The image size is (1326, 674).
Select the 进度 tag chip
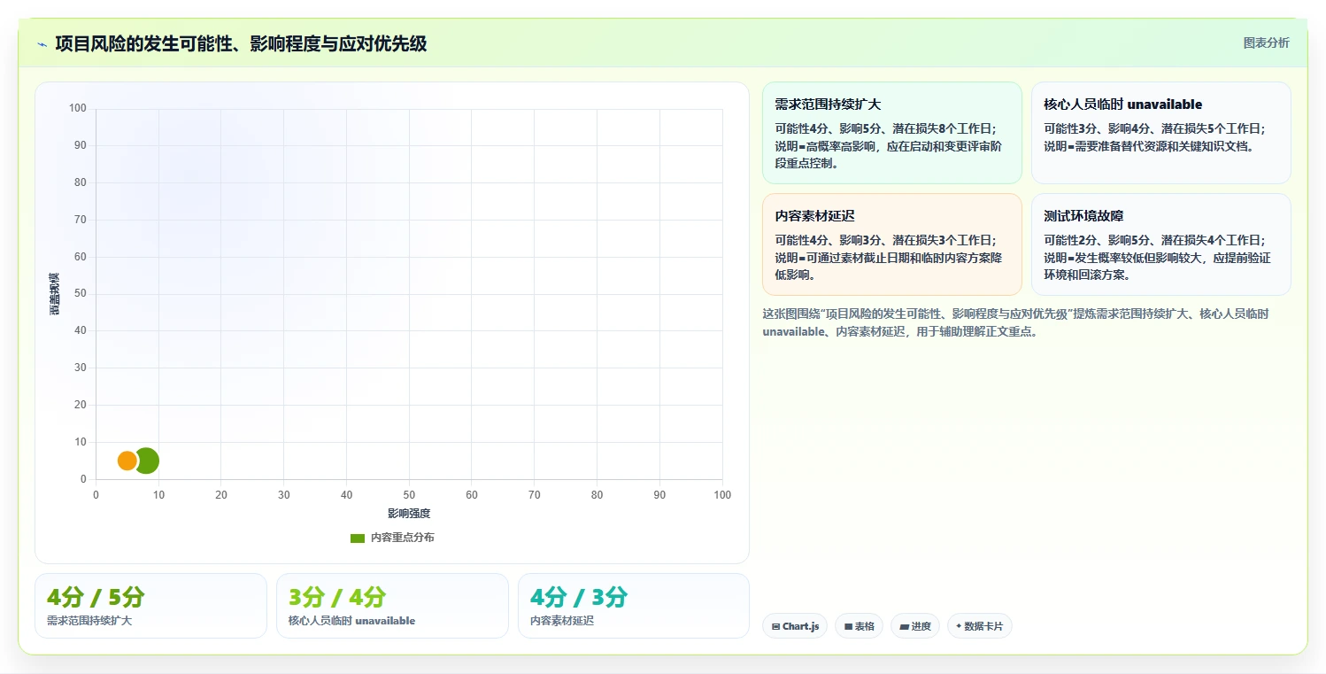coord(915,626)
